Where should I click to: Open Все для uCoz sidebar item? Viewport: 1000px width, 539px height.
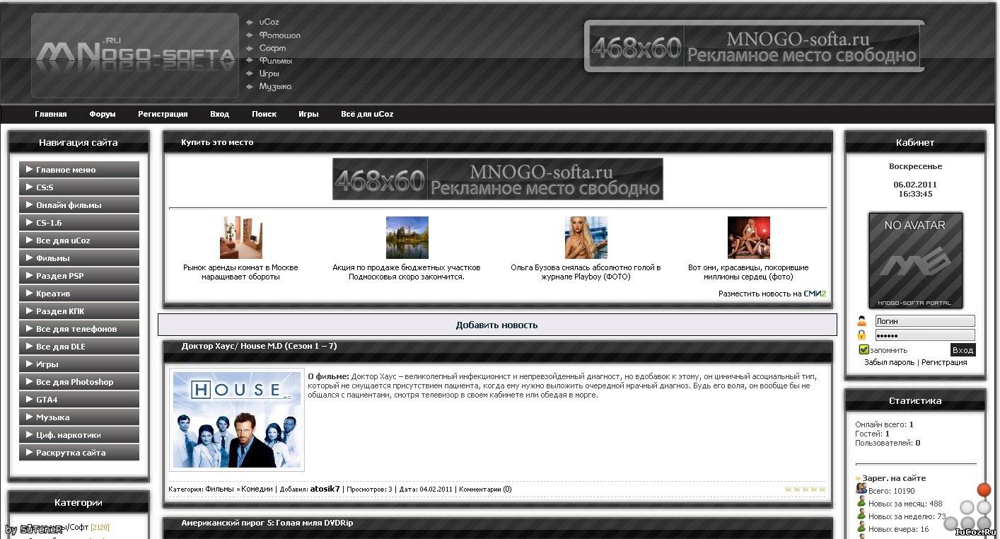(x=79, y=240)
